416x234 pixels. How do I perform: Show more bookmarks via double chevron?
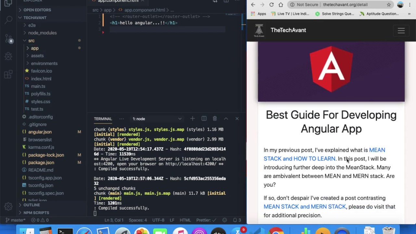click(x=409, y=14)
